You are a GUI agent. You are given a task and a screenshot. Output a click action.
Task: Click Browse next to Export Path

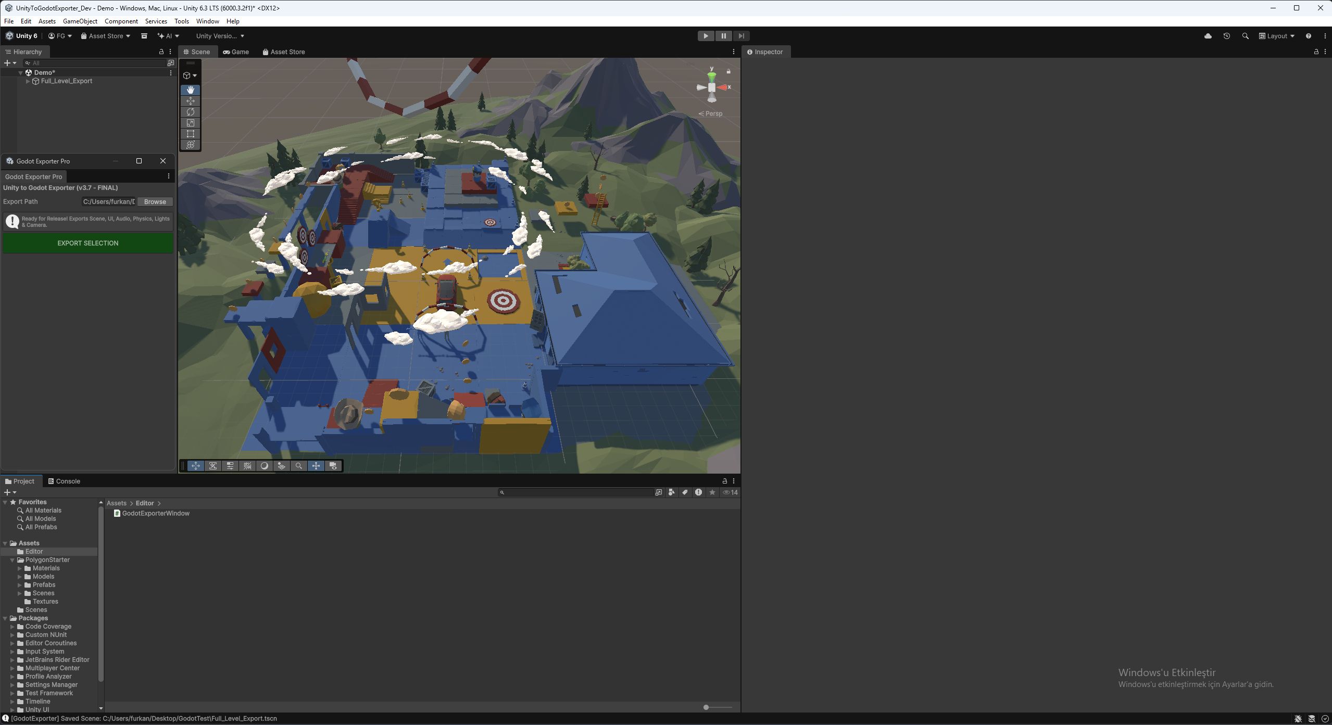[155, 202]
